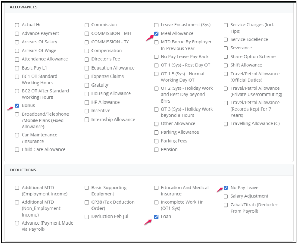Tick the Child Care Allowance checkbox
The height and width of the screenshot is (244, 297).
(17, 150)
